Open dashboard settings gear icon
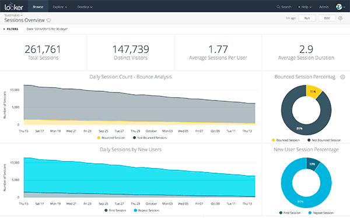 pyautogui.click(x=340, y=18)
